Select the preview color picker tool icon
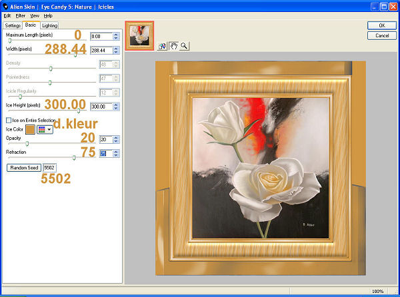The height and width of the screenshot is (297, 400). (x=162, y=46)
